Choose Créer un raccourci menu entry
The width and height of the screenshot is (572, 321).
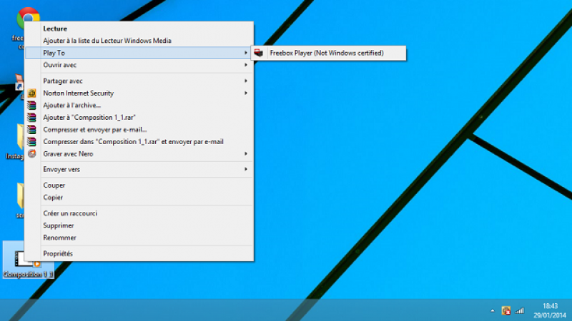point(70,213)
